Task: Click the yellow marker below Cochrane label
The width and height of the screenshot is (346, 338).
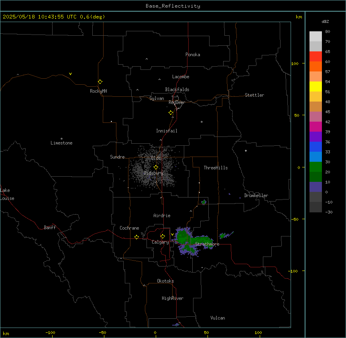Action: 136,237
